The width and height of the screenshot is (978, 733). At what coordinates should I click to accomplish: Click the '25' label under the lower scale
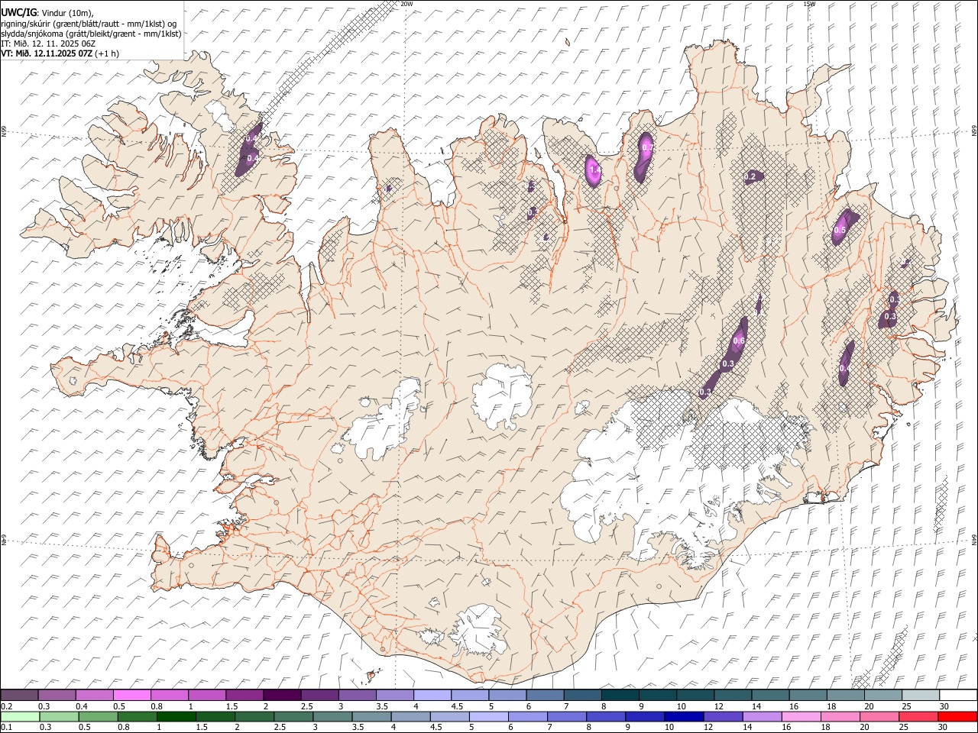tap(905, 727)
